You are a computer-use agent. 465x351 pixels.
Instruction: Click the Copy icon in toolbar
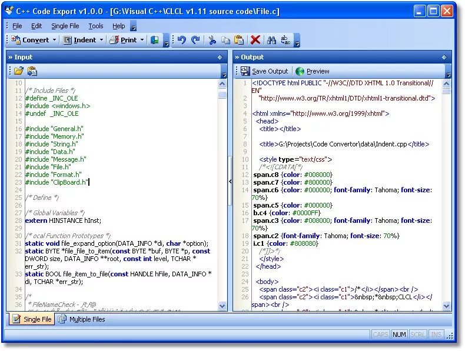tap(225, 40)
